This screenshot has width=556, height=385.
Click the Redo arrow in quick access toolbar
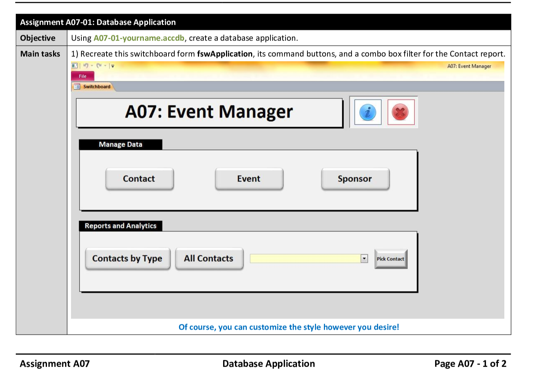[99, 66]
